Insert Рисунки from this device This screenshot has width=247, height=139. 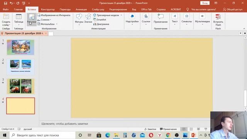[32, 20]
